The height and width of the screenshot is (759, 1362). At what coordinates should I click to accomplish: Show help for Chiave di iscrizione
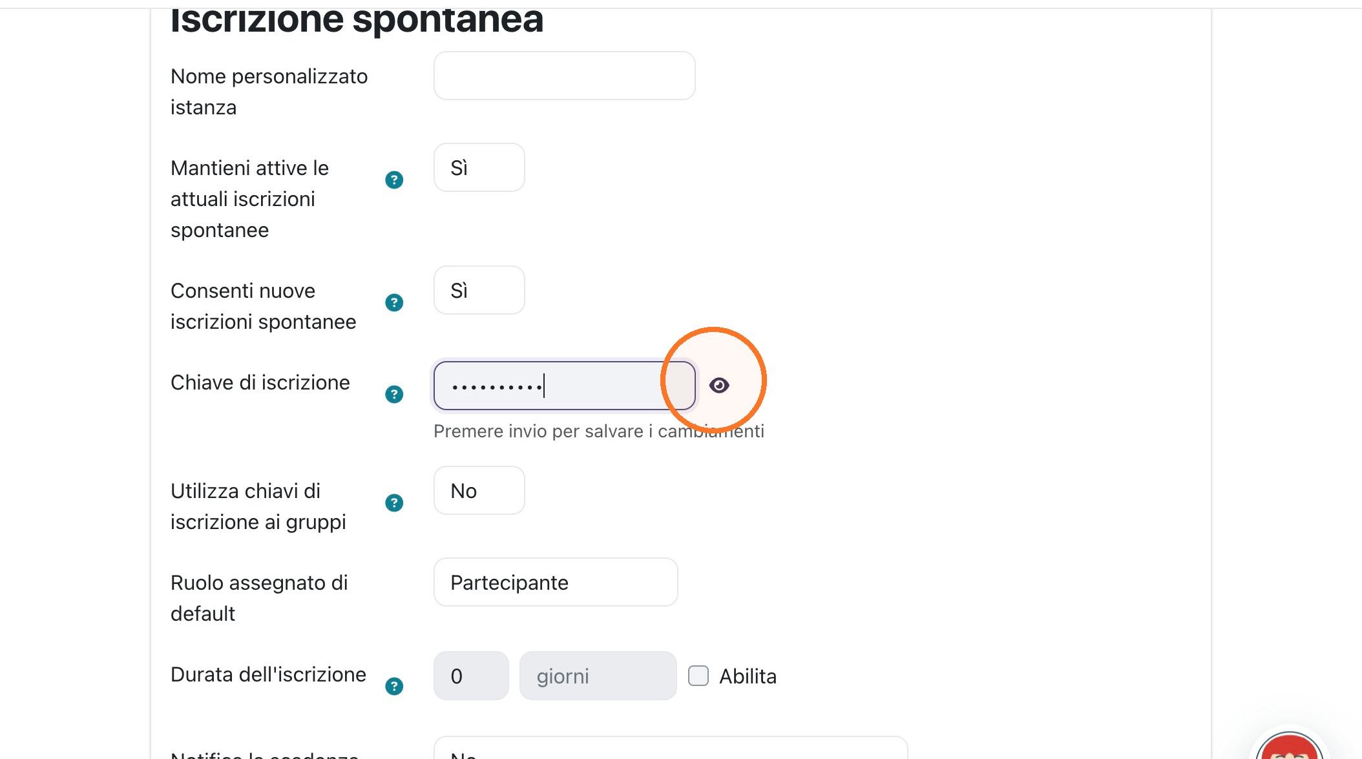tap(394, 394)
